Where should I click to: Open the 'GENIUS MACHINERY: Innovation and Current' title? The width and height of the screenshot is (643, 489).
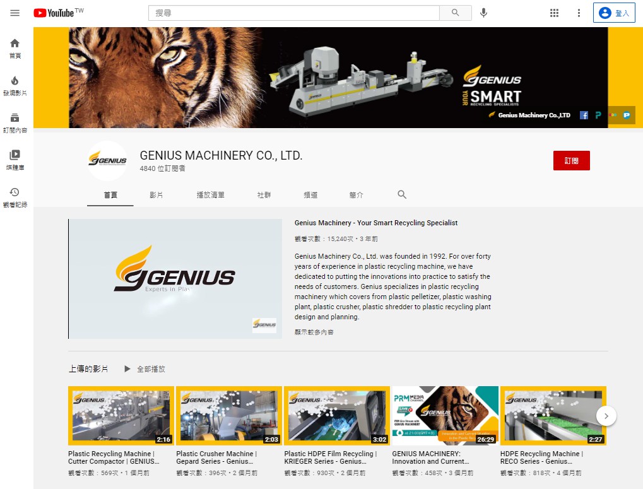point(430,457)
